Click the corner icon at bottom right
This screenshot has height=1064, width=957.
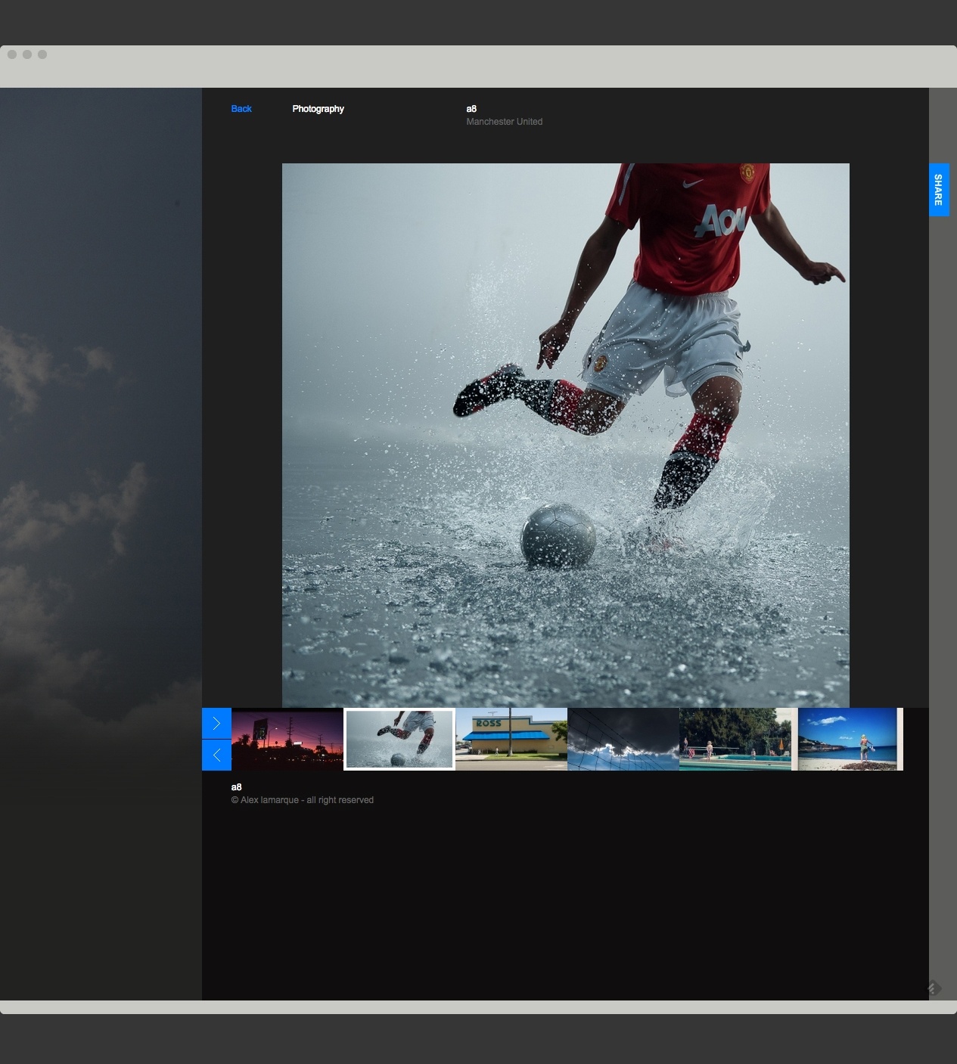(x=934, y=988)
